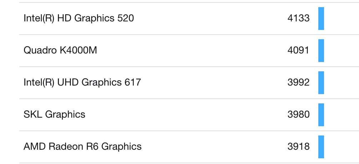Click the score 4133
Image resolution: width=359 pixels, height=164 pixels.
point(298,18)
